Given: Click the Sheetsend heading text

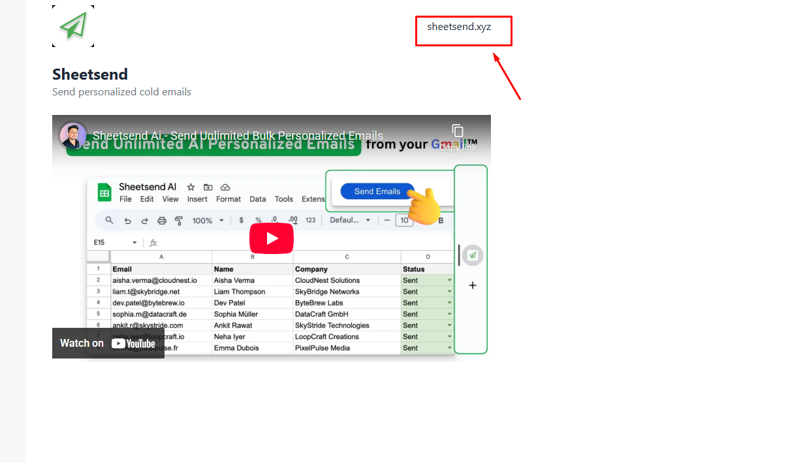Looking at the screenshot, I should (x=90, y=74).
